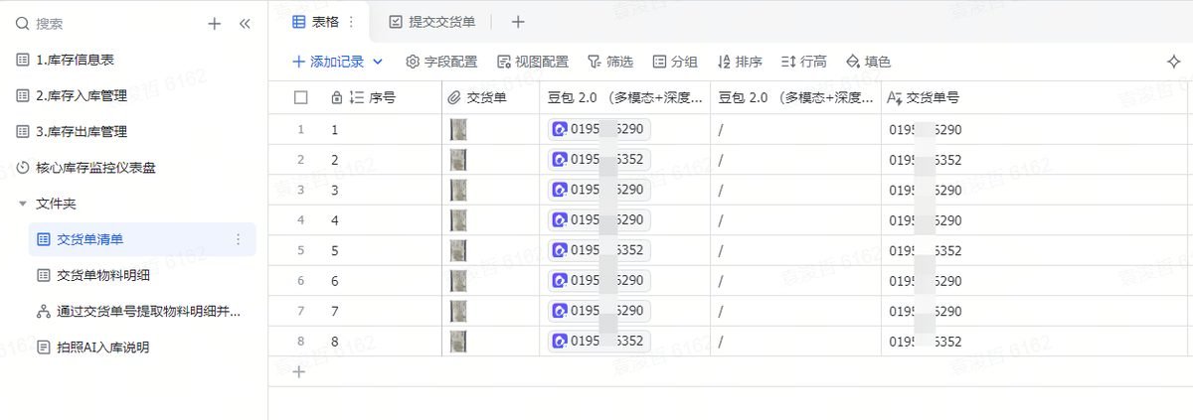The width and height of the screenshot is (1193, 420).
Task: Open attachment thumbnail in row 2
Action: coord(458,160)
